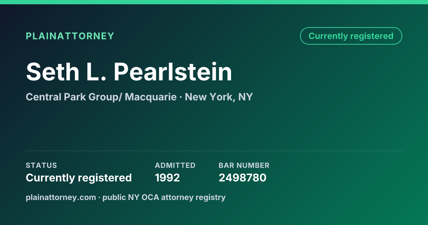428x225 pixels.
Task: Select the STATUS field label
Action: pyautogui.click(x=41, y=165)
